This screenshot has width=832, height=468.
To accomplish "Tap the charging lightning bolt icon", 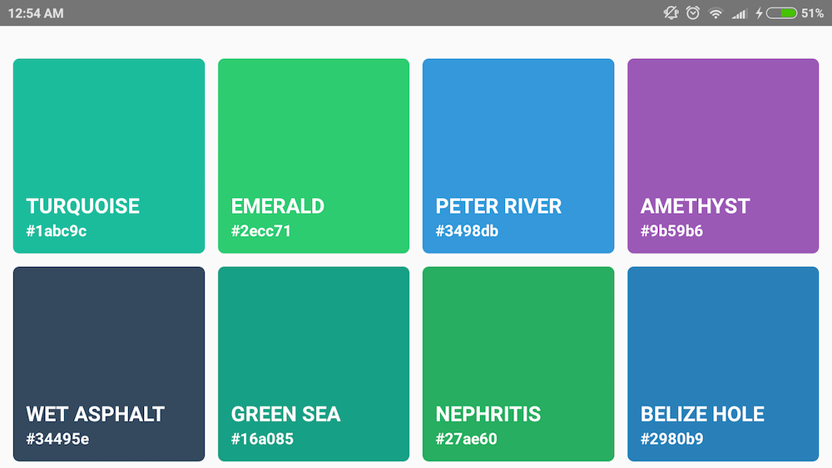I will (x=759, y=13).
